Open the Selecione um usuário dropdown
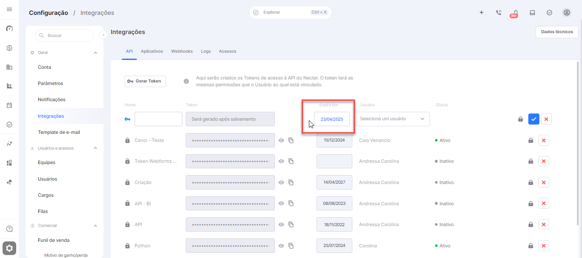The height and width of the screenshot is (258, 582). click(393, 119)
